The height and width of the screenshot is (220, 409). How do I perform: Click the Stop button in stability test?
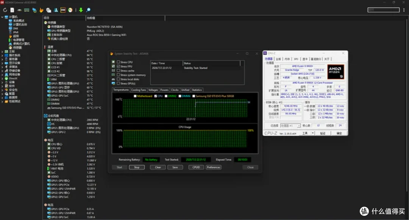137,167
